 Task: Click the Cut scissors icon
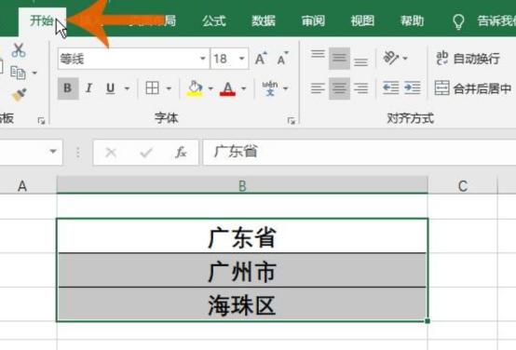(19, 50)
